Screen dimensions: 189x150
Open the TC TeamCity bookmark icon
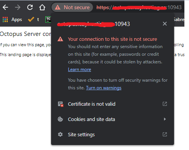pos(48,19)
